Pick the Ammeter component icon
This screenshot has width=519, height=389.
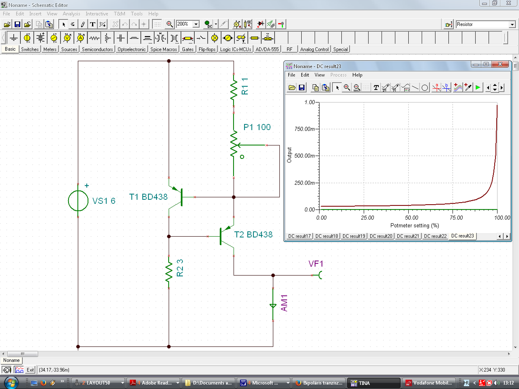click(x=81, y=38)
